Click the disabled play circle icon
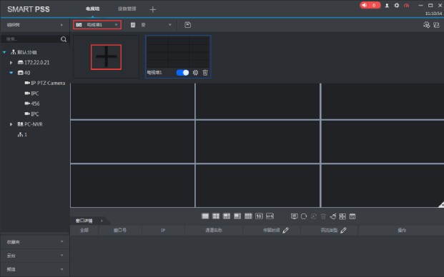 tap(314, 216)
